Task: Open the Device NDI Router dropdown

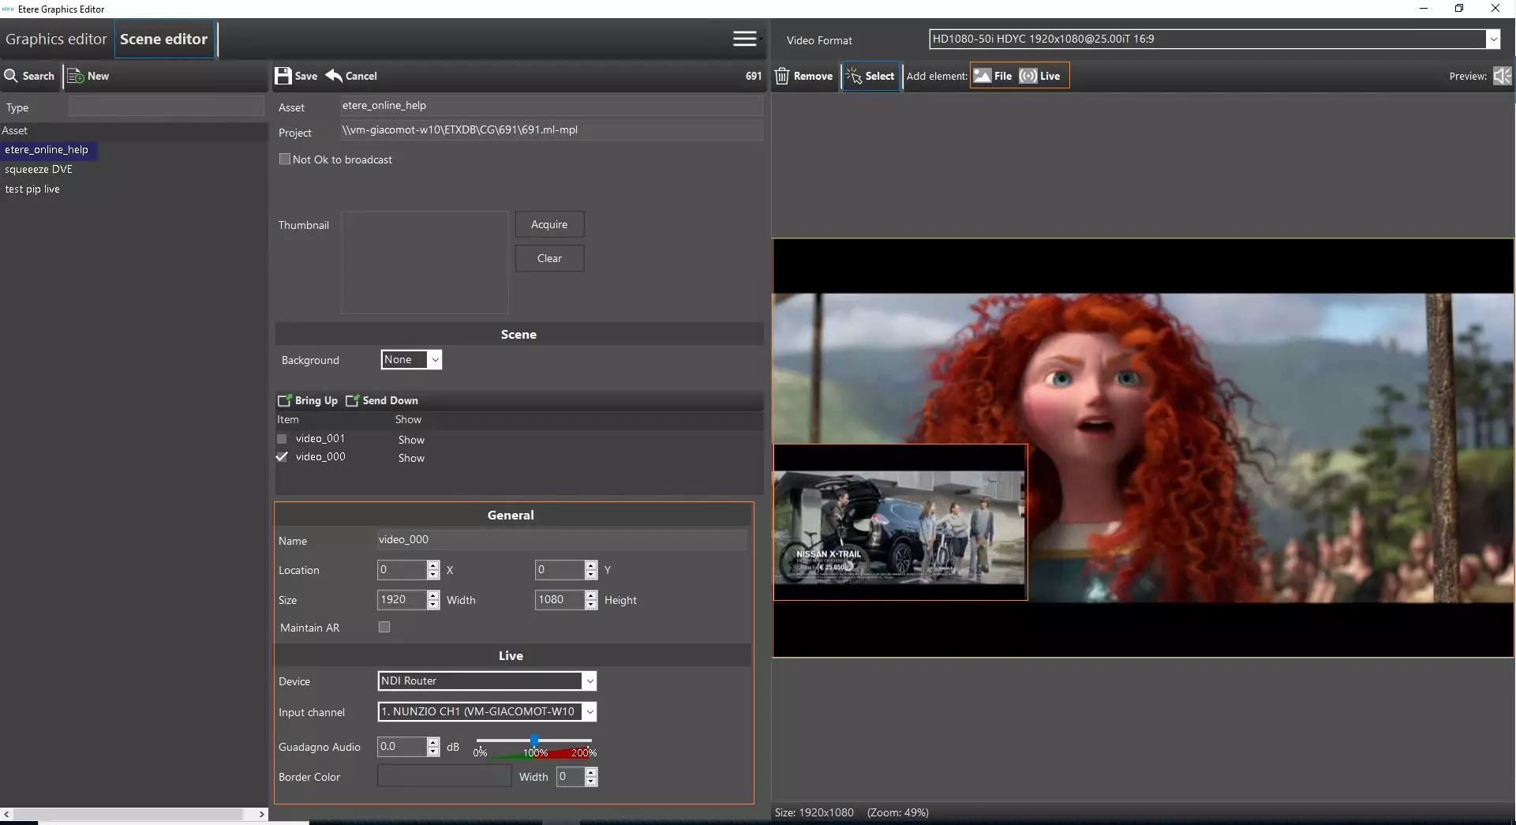Action: click(x=589, y=681)
